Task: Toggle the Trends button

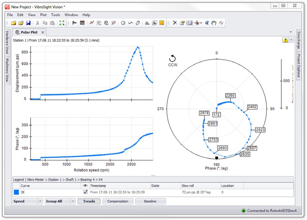Action: [89, 201]
